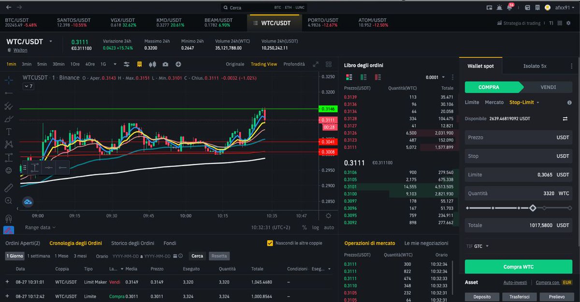
Task: Take a chart snapshot with camera icon
Action: pyautogui.click(x=166, y=64)
